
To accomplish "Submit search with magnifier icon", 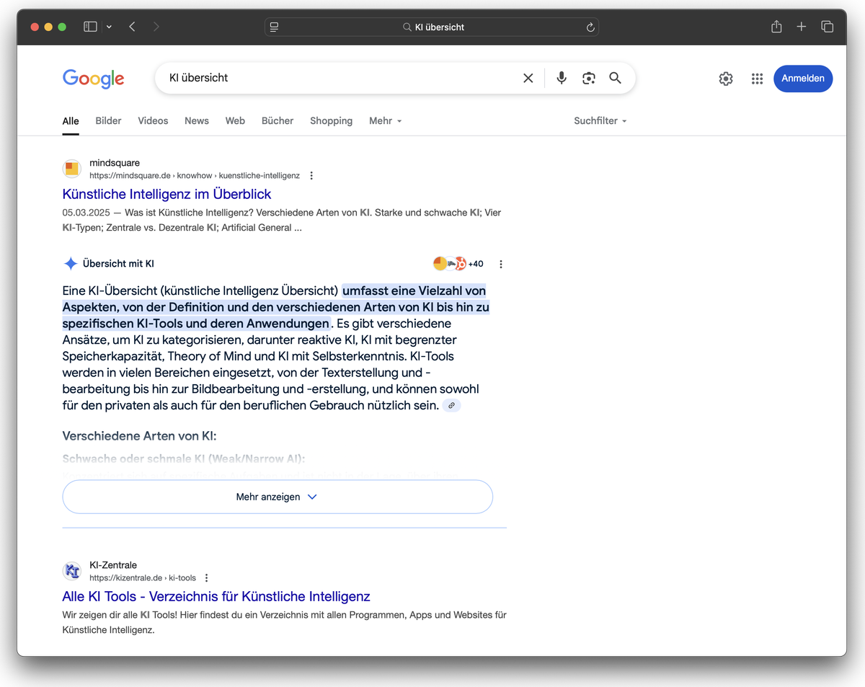I will pos(615,78).
